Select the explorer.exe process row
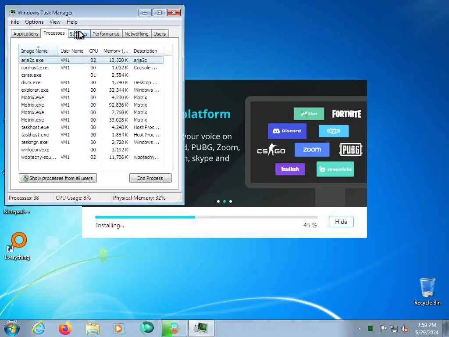The height and width of the screenshot is (337, 449). (x=91, y=90)
